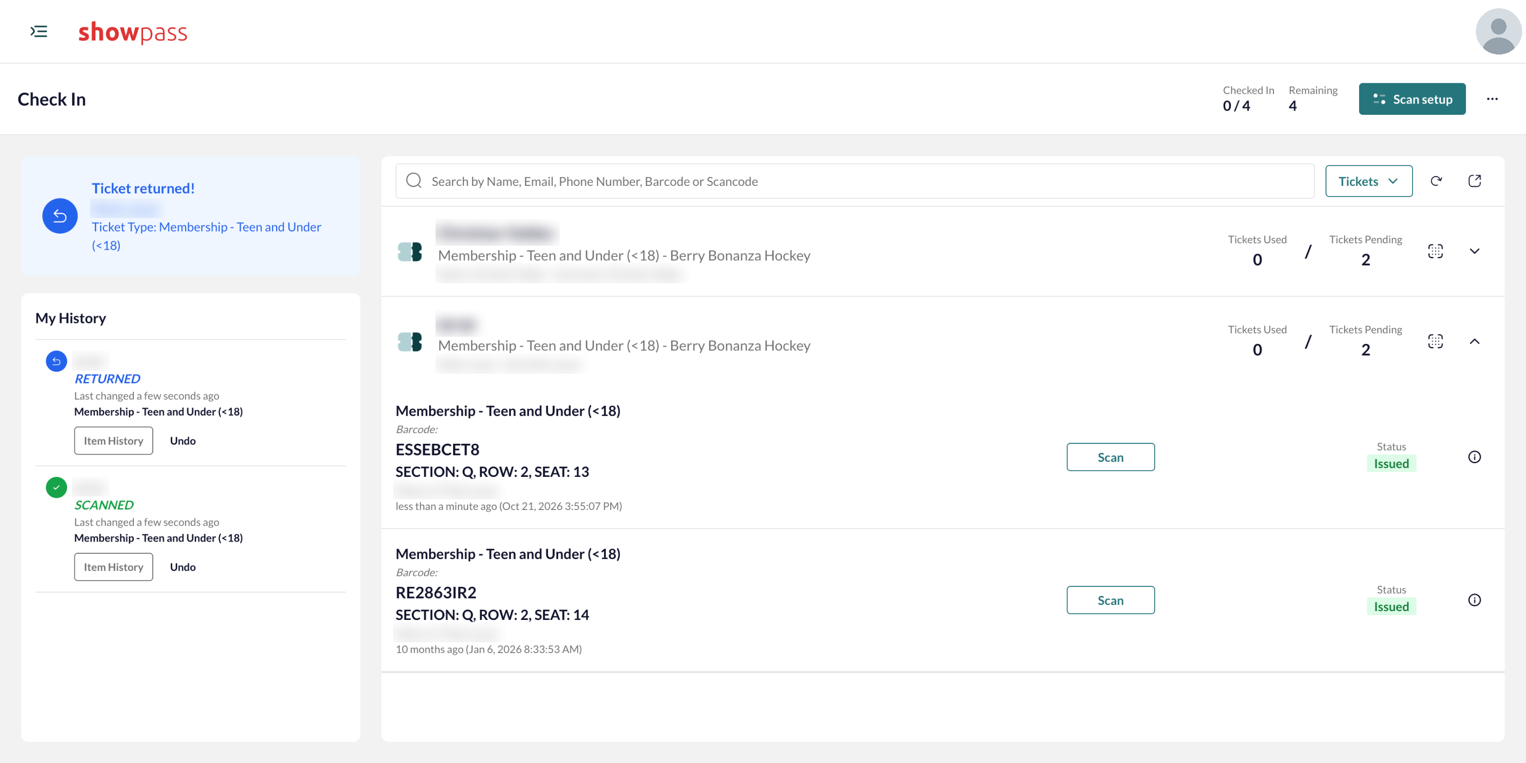The width and height of the screenshot is (1526, 763).
Task: Click 'SECTION: Q, ROW: 2, SEAT: 13' text
Action: coord(491,472)
